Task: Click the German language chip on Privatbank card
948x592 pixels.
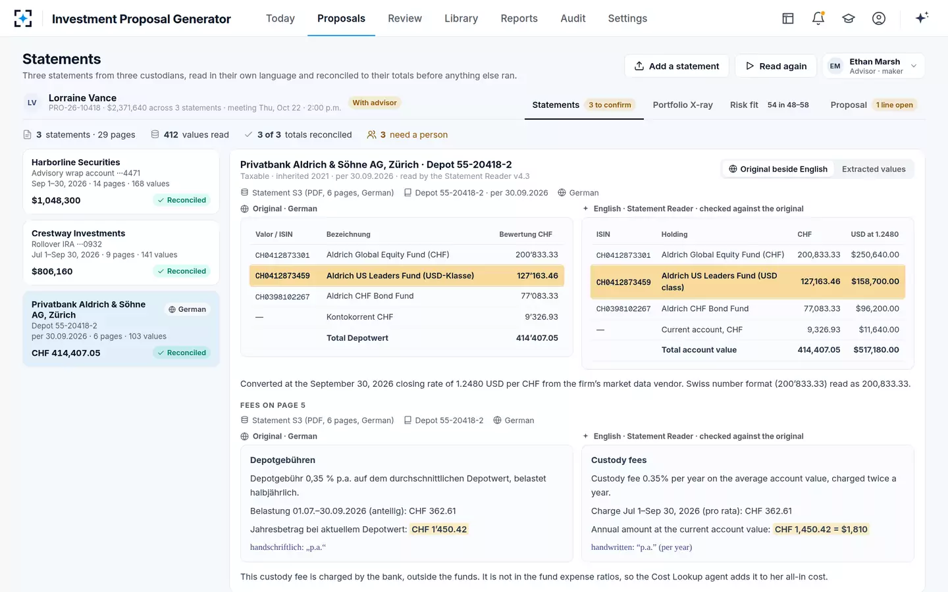Action: tap(188, 309)
